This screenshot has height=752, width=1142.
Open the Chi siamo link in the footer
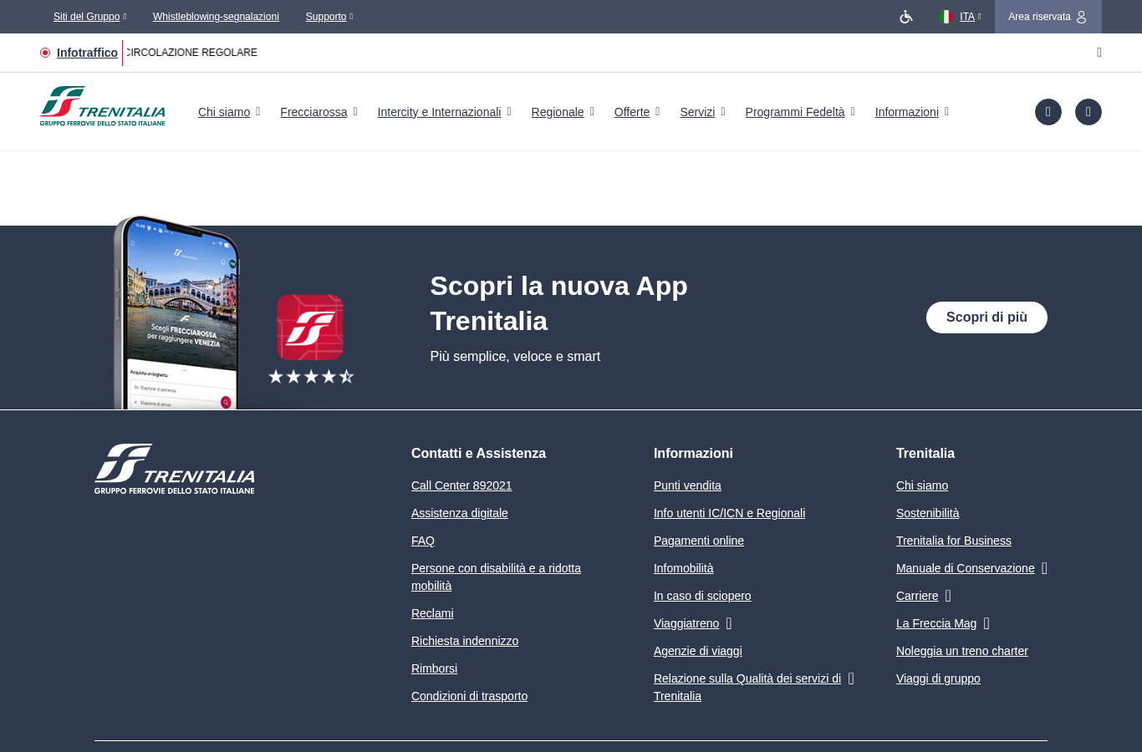pos(922,485)
